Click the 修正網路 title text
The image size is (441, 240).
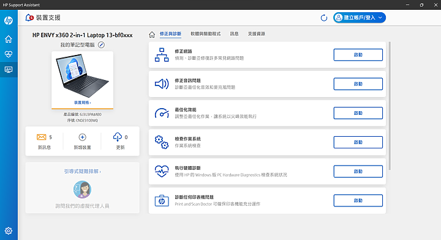[183, 51]
